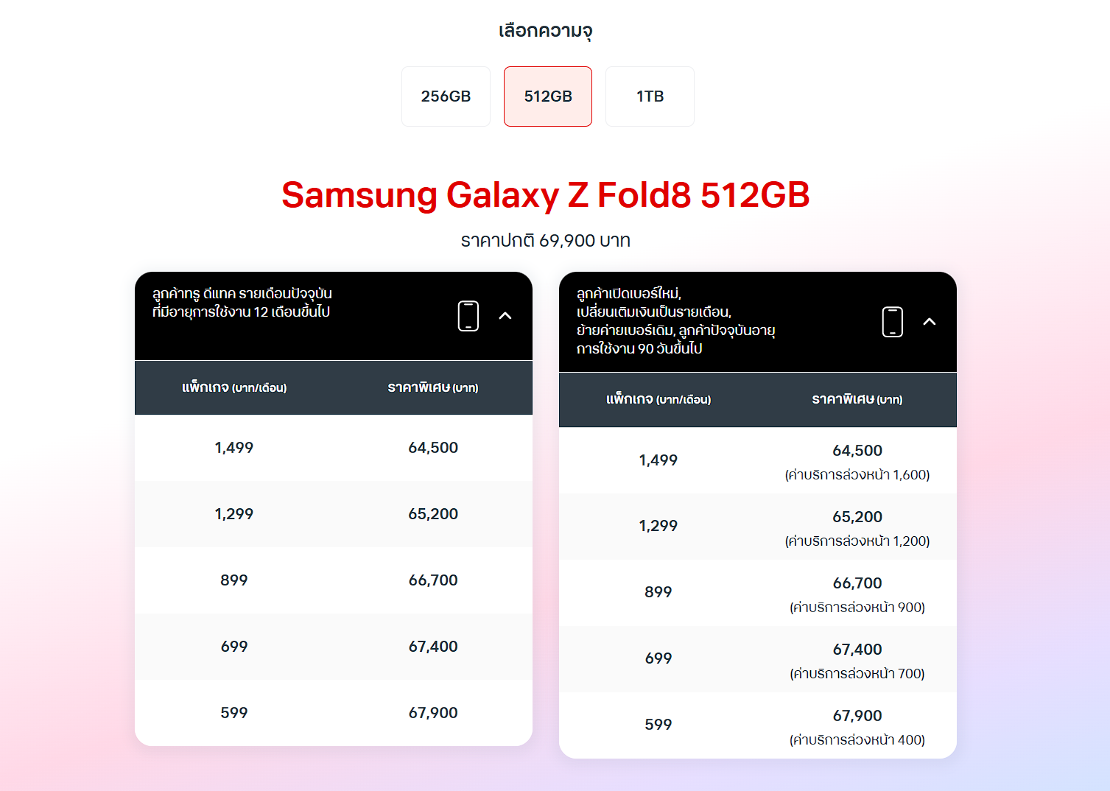Click 67,900 price with 400 advance fee

tap(857, 716)
